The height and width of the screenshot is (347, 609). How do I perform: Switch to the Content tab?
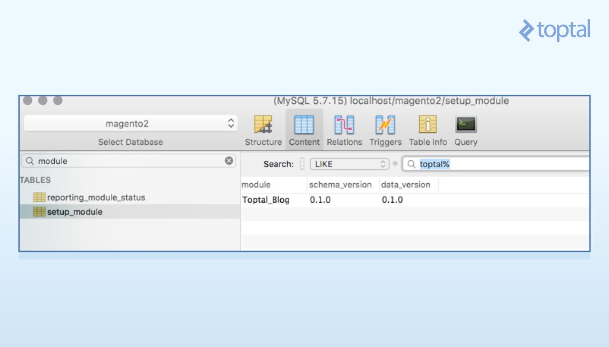pos(304,129)
